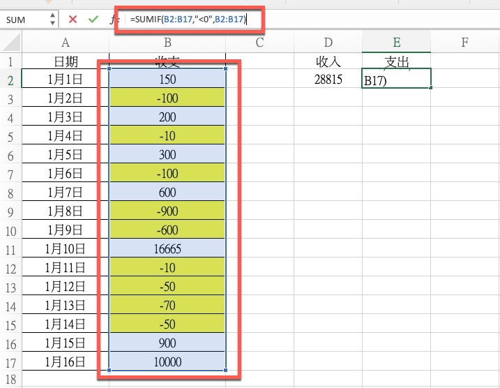Click the date cell 1月10日
Screen dimensions: 500x388
pos(66,248)
